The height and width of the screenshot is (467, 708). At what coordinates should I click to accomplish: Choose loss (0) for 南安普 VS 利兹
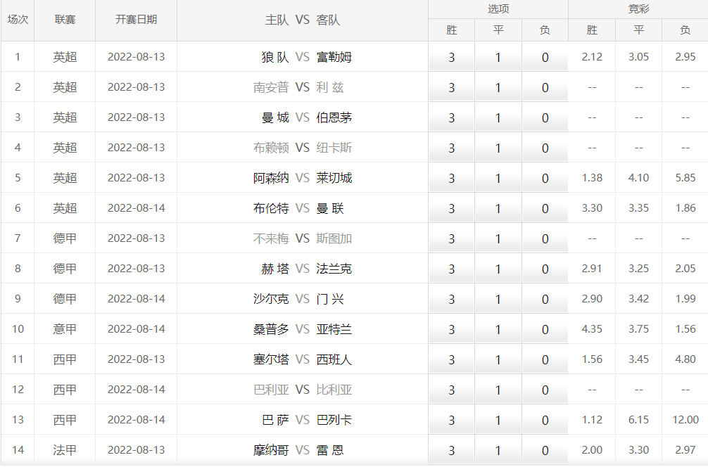point(545,87)
